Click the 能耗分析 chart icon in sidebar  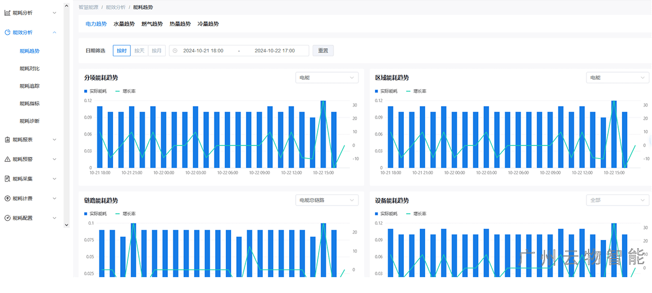point(8,13)
